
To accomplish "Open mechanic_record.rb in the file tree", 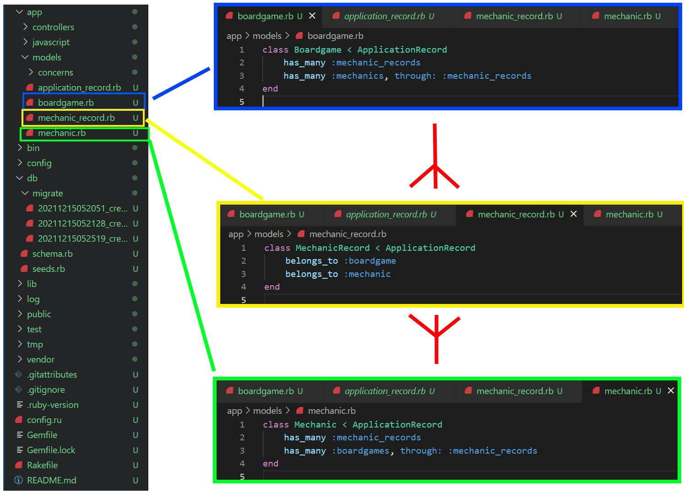I will point(76,118).
